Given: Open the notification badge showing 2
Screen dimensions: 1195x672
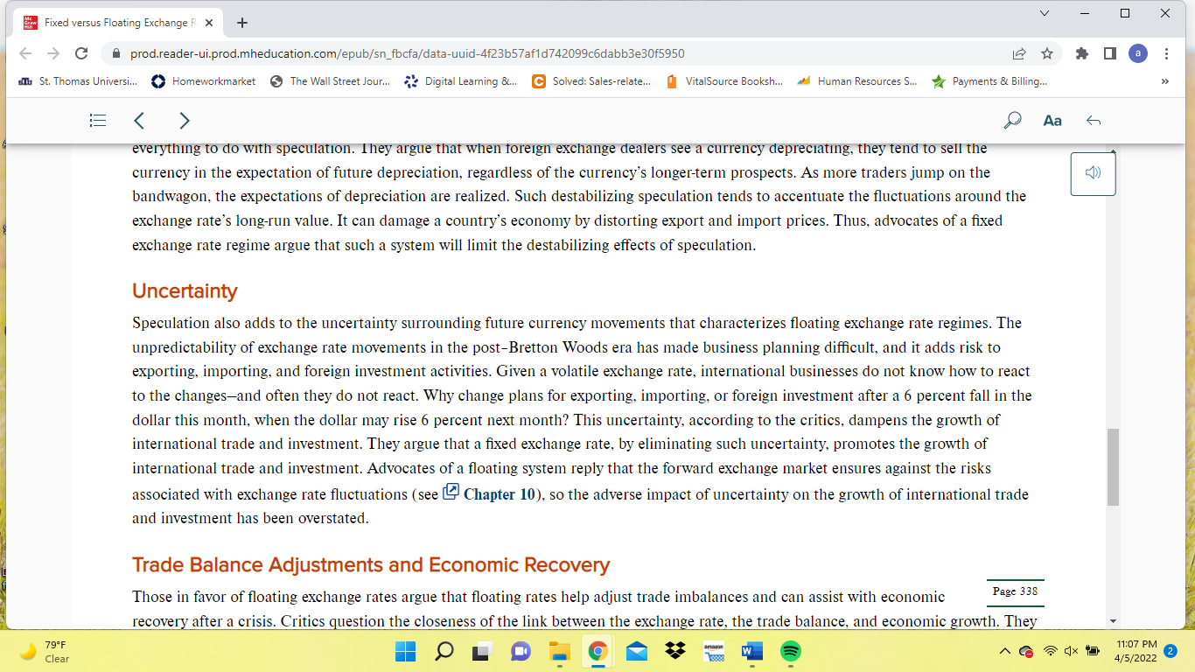Looking at the screenshot, I should (x=1171, y=651).
